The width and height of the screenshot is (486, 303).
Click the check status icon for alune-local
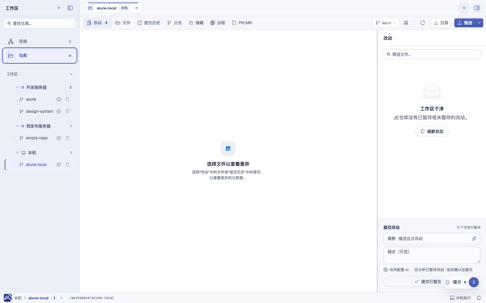59,165
